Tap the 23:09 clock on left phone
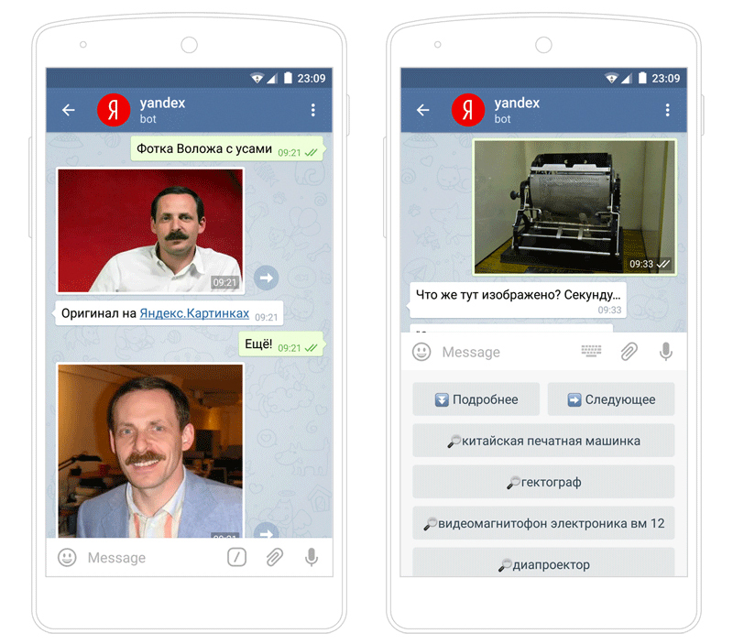This screenshot has height=644, width=733. click(312, 78)
